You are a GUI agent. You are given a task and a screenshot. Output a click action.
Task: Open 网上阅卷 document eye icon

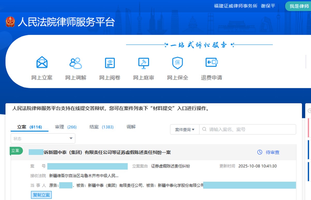(110, 63)
